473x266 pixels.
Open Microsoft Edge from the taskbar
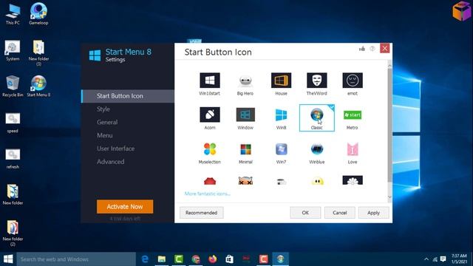145,259
